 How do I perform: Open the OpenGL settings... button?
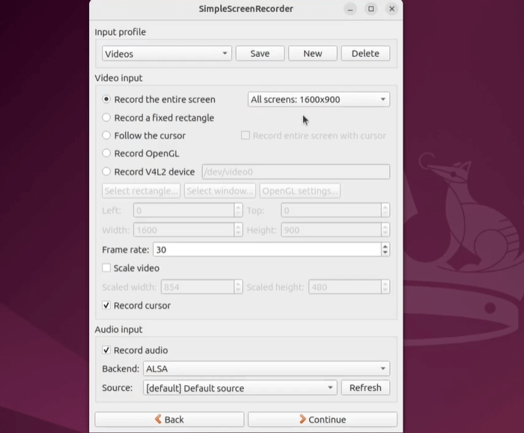coord(299,191)
